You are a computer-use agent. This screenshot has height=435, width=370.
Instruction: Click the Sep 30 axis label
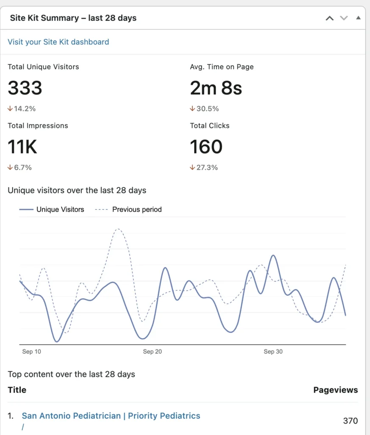[273, 351]
